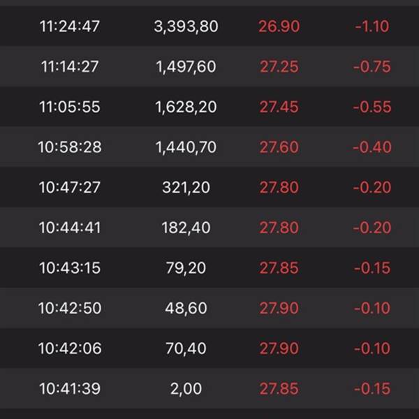Open the 11:05:55 trade entry
The height and width of the screenshot is (419, 419).
pyautogui.click(x=209, y=106)
